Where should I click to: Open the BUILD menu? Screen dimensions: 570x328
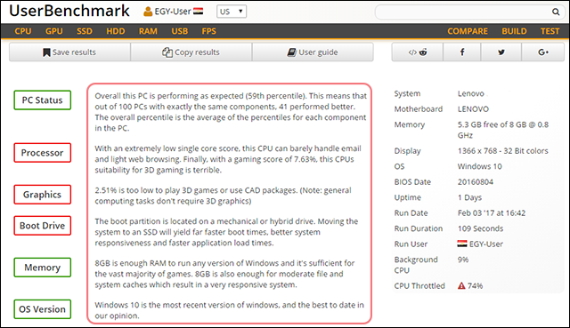click(514, 31)
